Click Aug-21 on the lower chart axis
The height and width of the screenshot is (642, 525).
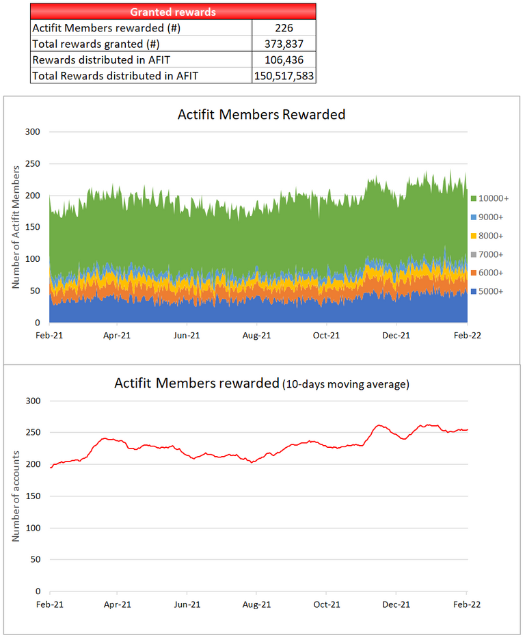pyautogui.click(x=257, y=604)
